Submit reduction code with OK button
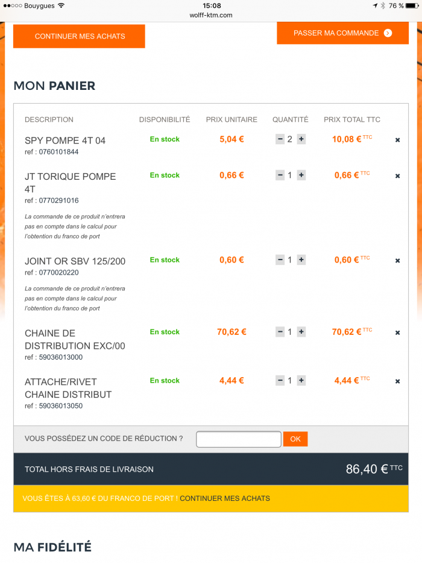This screenshot has height=563, width=422. [x=295, y=439]
